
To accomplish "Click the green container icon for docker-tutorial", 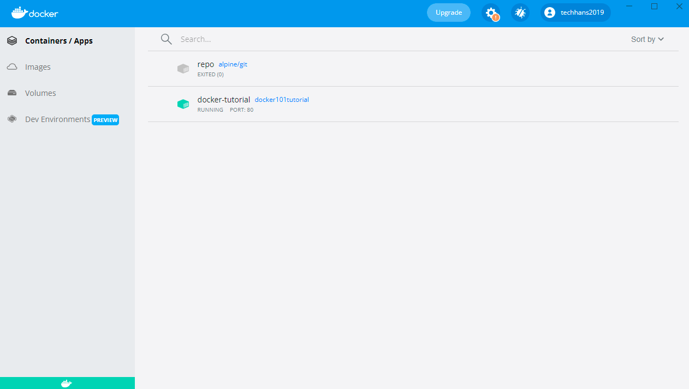I will click(183, 104).
